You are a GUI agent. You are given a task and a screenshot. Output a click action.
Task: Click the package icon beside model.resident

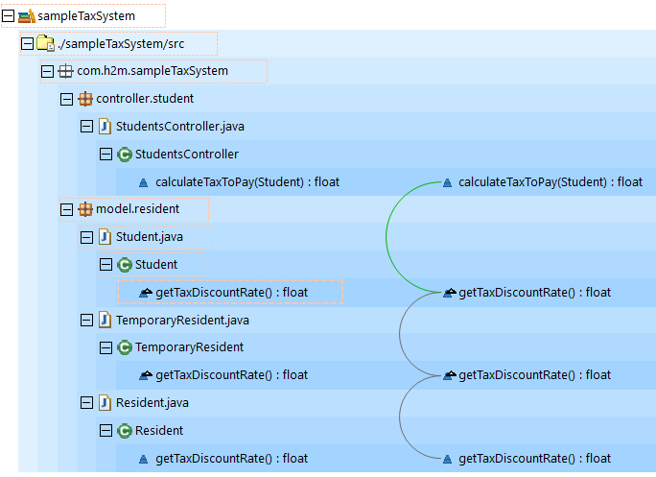85,209
